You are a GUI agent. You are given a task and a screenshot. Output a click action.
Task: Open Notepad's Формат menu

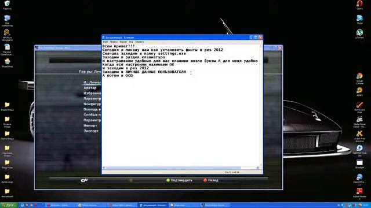(123, 42)
